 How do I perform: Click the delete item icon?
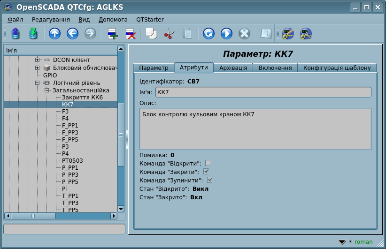coord(130,34)
